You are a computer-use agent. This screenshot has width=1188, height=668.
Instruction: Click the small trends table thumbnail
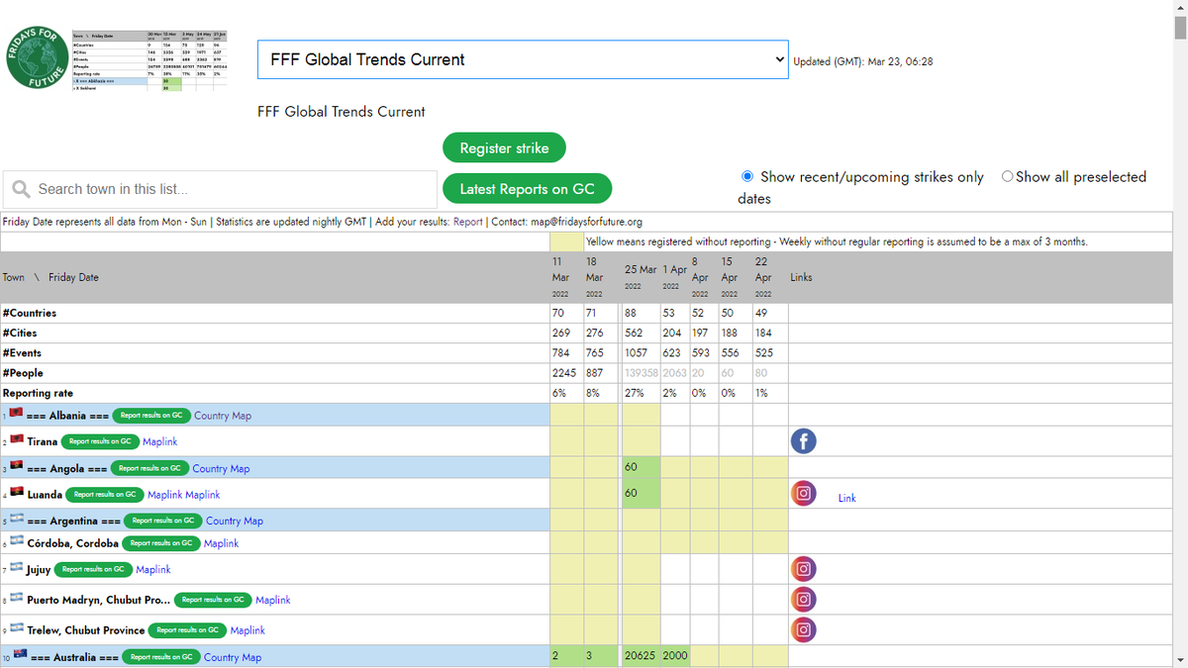tap(150, 61)
